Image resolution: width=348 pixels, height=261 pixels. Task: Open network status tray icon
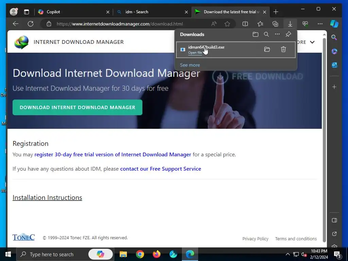pyautogui.click(x=296, y=254)
